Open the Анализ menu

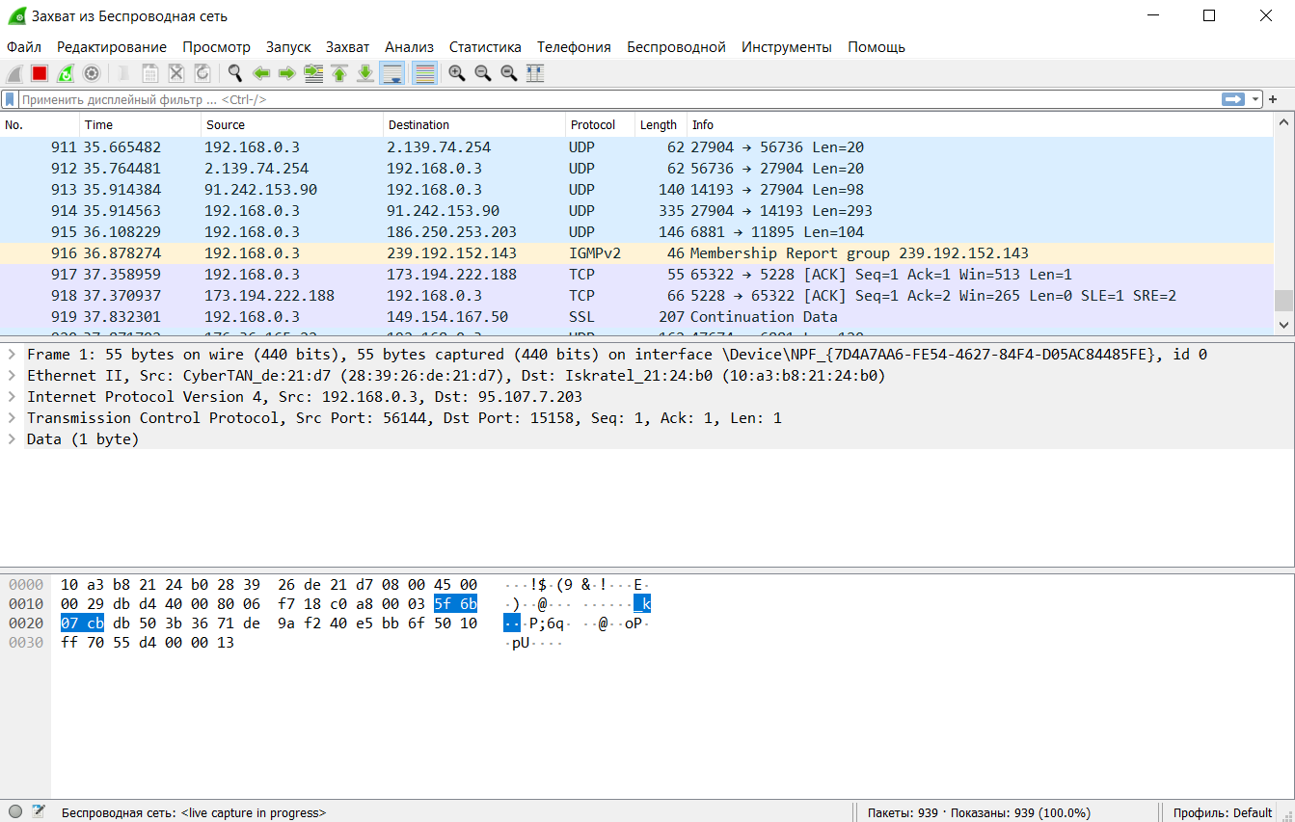pyautogui.click(x=409, y=47)
